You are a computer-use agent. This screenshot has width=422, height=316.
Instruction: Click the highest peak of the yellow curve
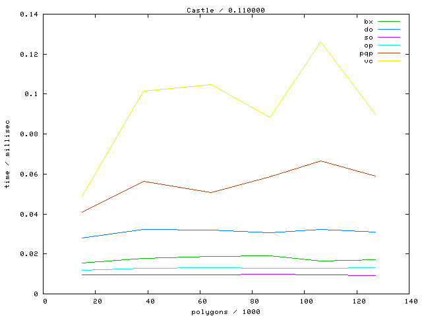click(320, 41)
